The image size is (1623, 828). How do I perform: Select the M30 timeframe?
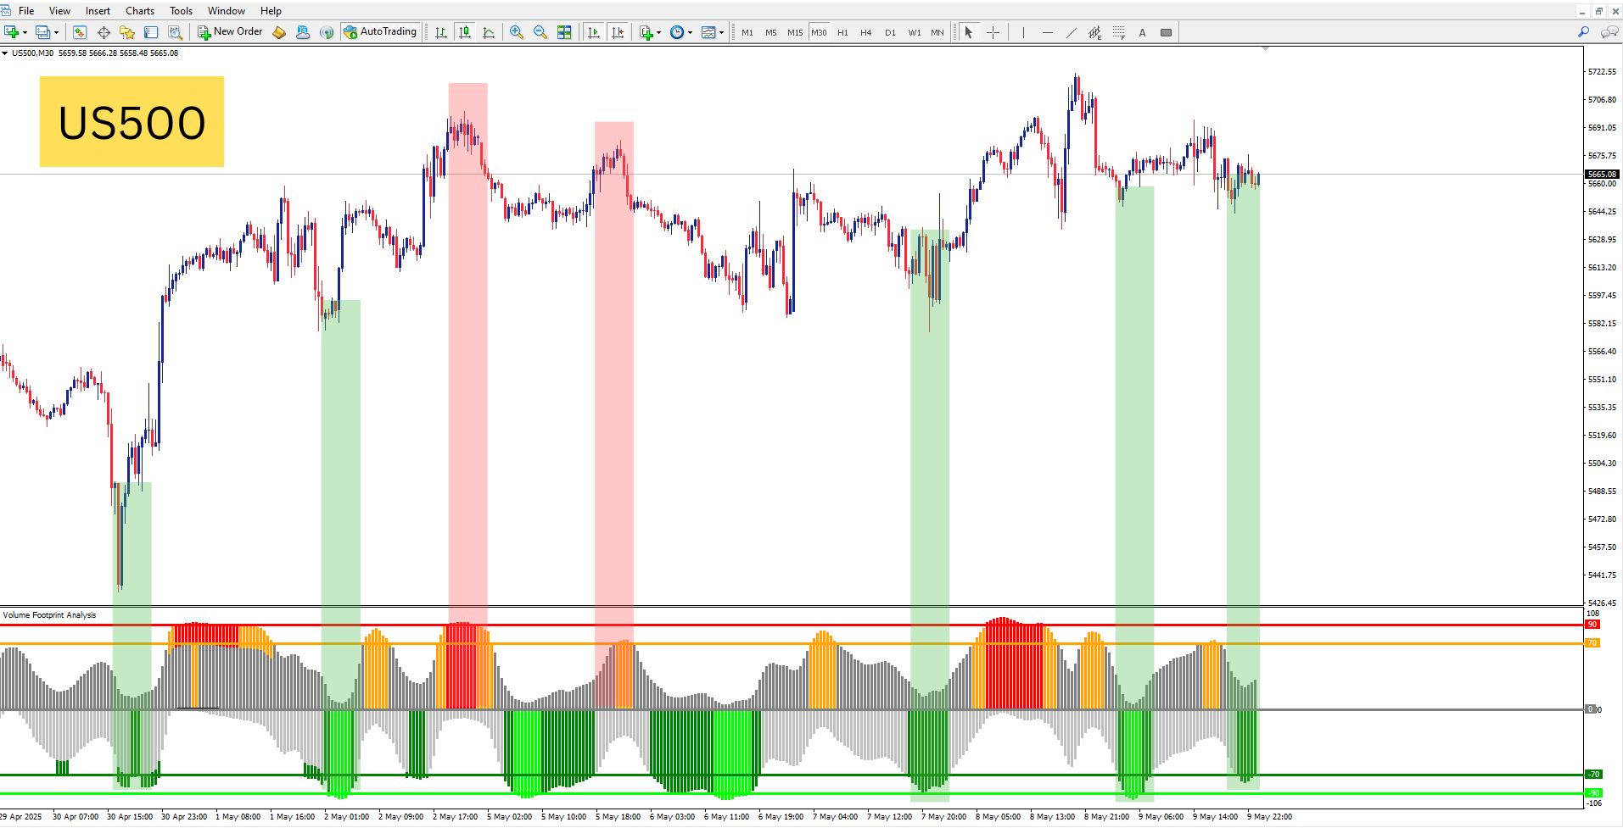[819, 32]
